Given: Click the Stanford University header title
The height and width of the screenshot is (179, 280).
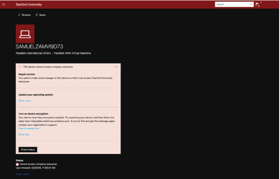Looking at the screenshot, I should pos(28,4).
